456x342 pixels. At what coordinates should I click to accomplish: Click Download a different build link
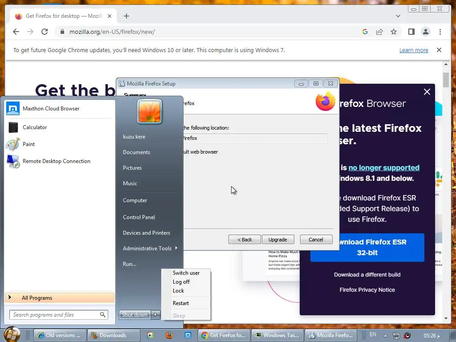point(367,274)
